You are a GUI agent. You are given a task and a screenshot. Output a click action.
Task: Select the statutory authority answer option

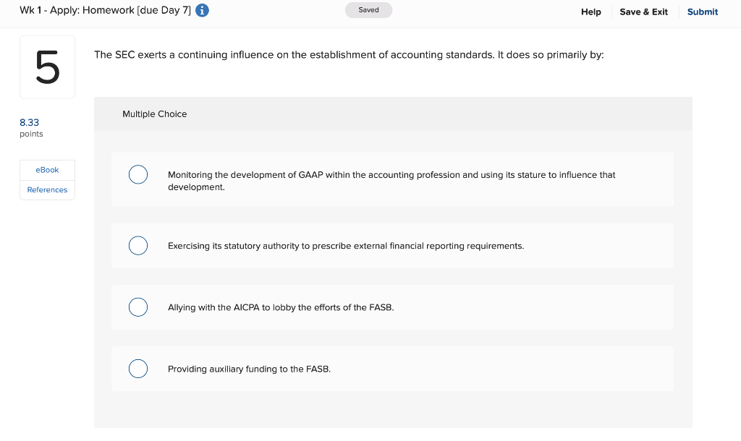(138, 245)
